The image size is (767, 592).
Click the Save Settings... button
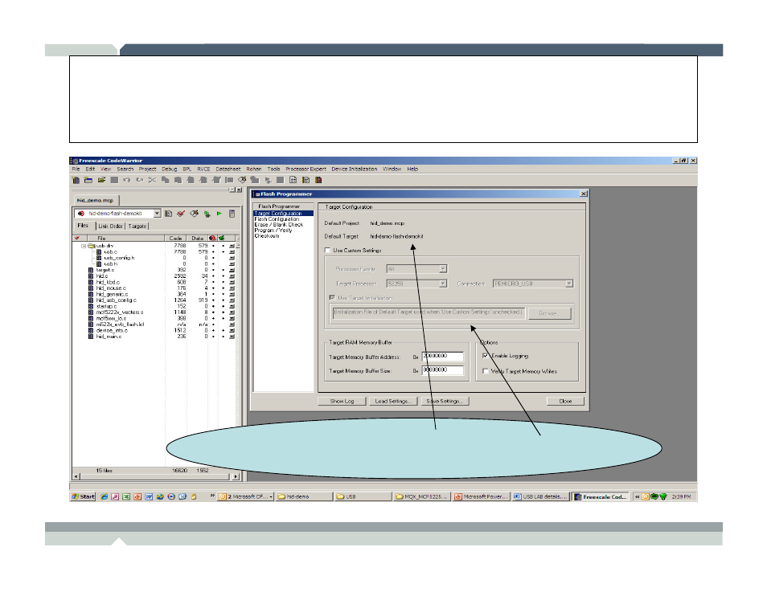[x=445, y=402]
